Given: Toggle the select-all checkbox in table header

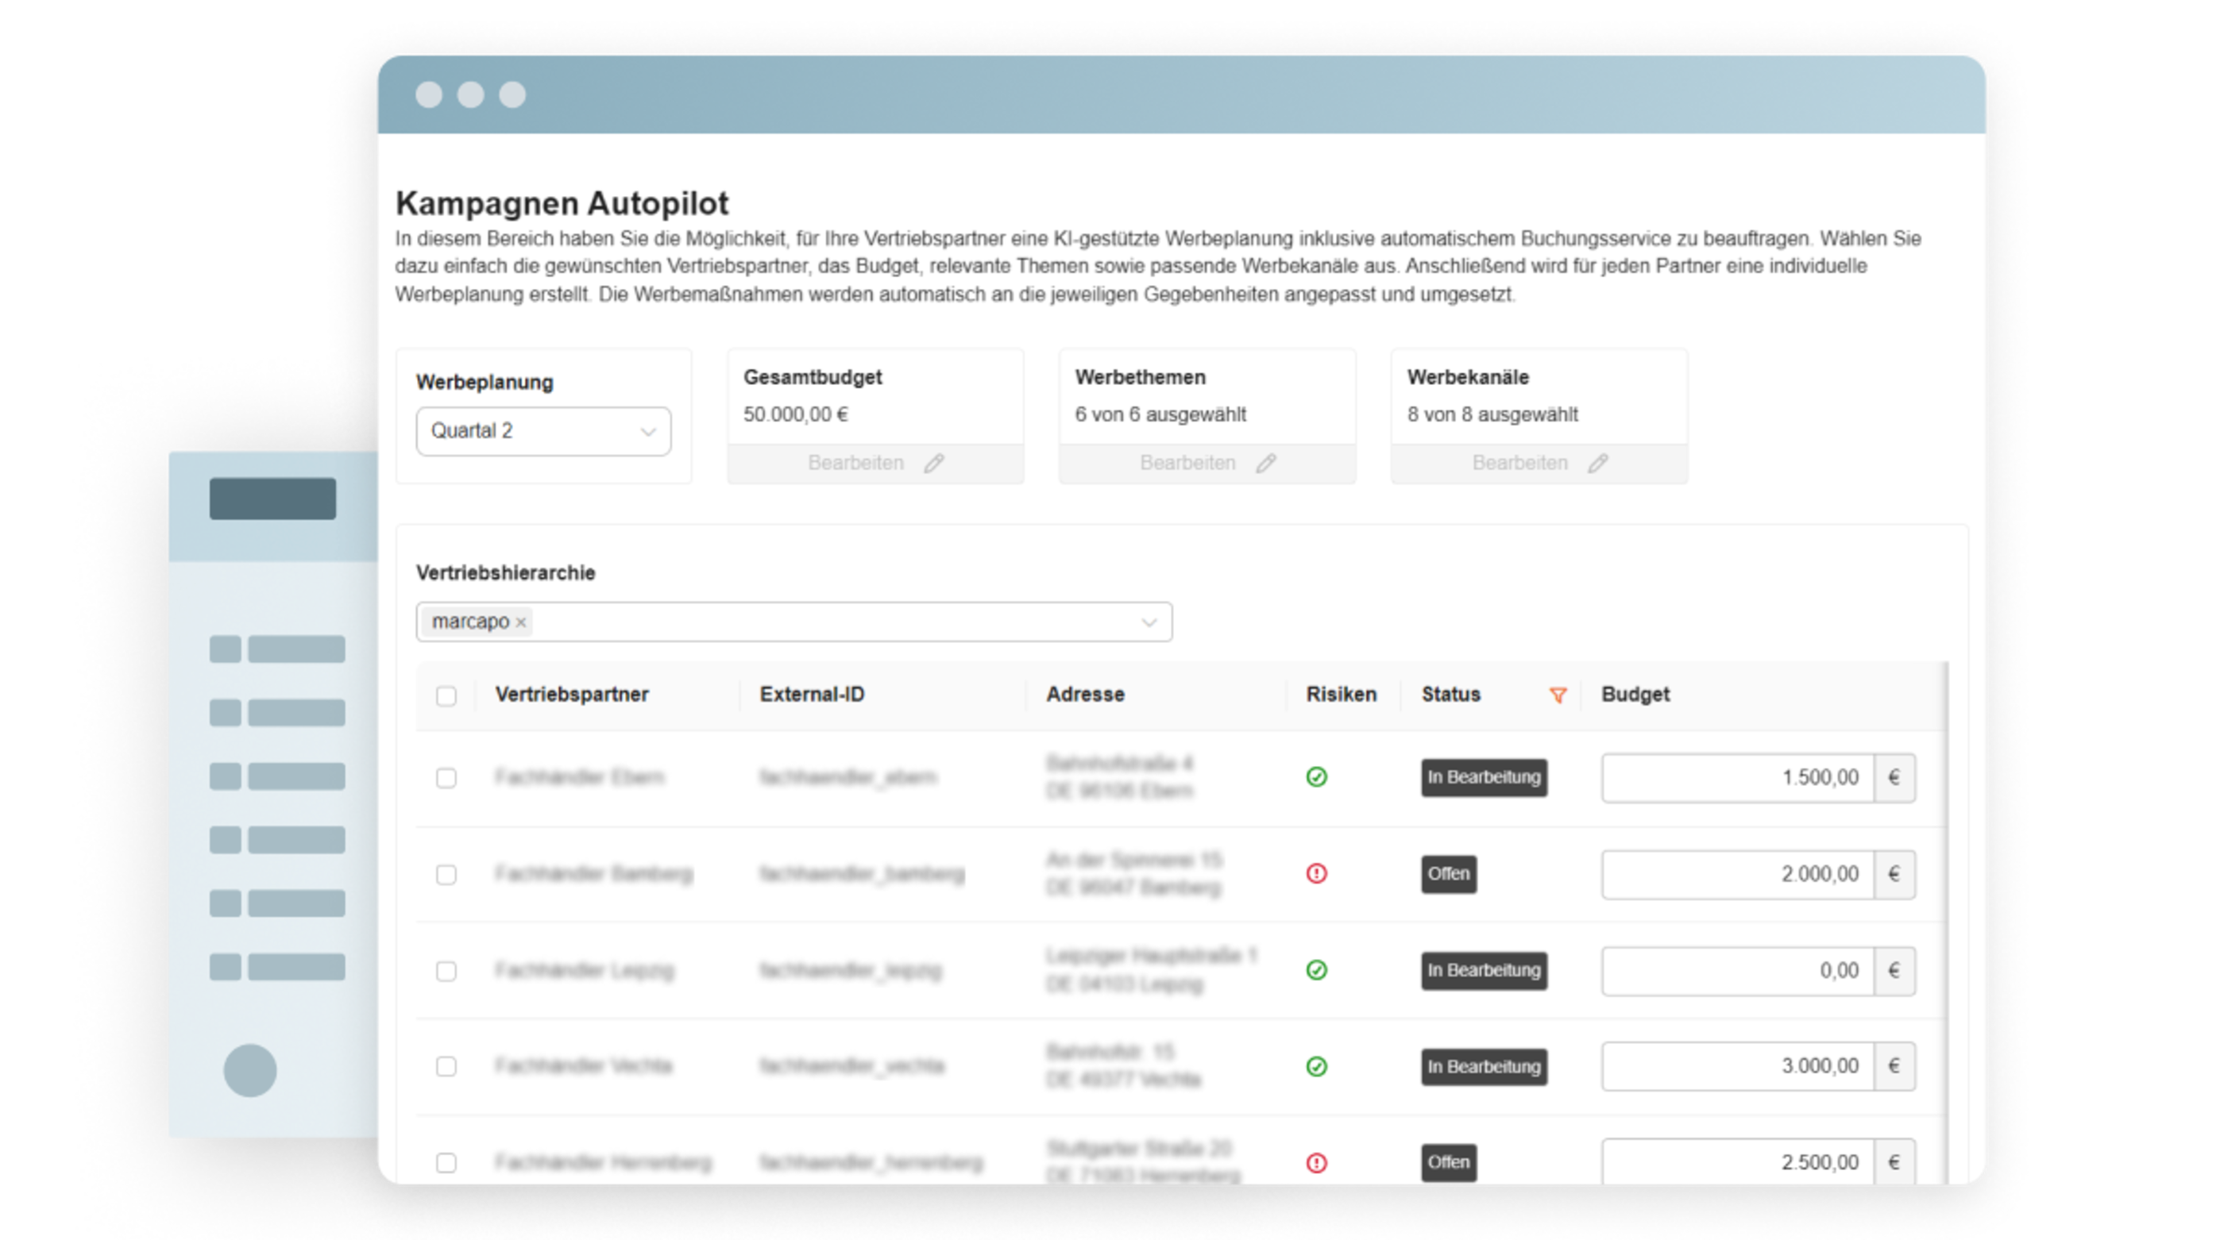Looking at the screenshot, I should tap(446, 695).
